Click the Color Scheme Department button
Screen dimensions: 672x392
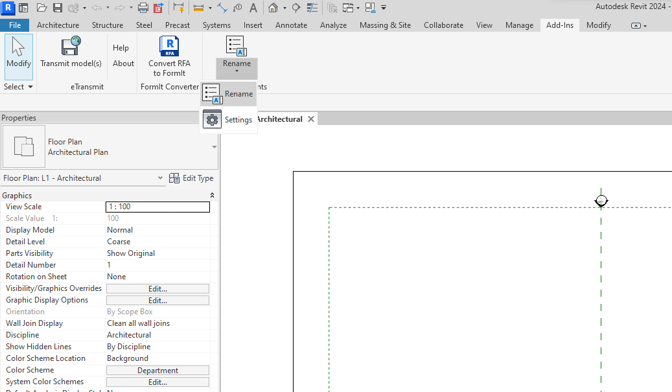[157, 371]
